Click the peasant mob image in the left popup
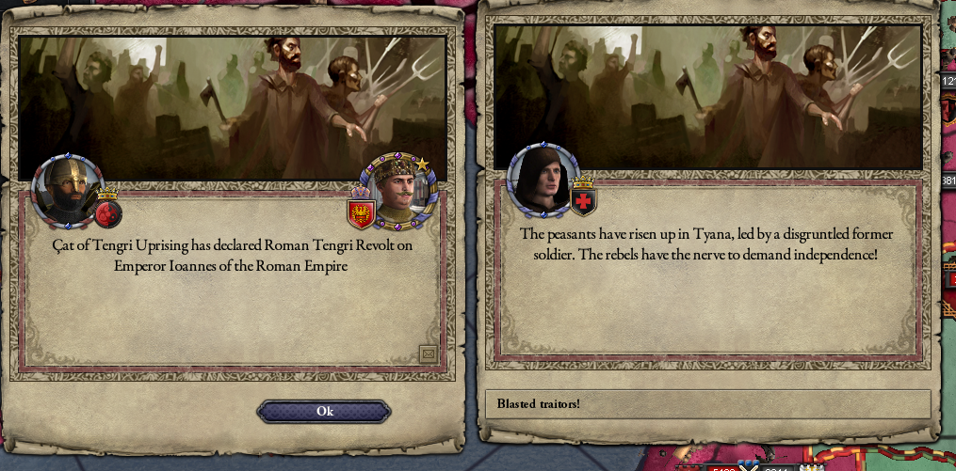 233,108
